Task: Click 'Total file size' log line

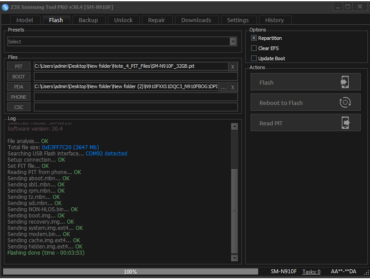Action: 53,147
